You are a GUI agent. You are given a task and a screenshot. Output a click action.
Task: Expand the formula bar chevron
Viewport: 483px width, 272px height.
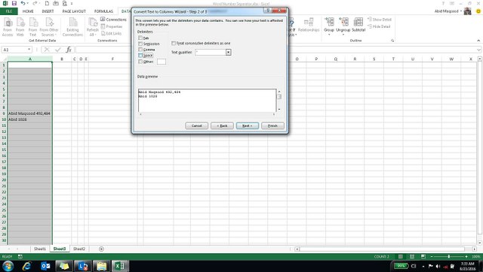(478, 50)
